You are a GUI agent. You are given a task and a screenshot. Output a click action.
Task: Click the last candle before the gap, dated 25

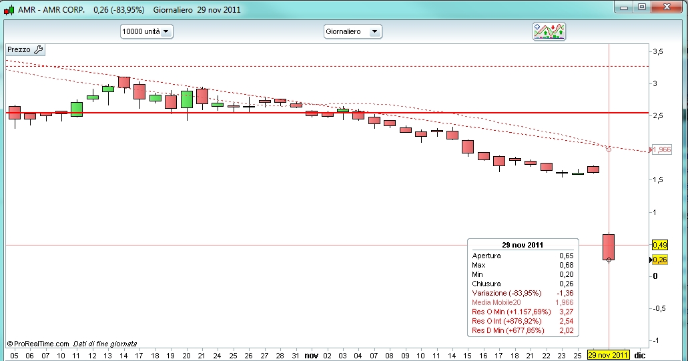point(578,173)
